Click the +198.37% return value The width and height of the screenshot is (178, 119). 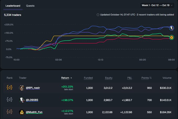pos(67,100)
